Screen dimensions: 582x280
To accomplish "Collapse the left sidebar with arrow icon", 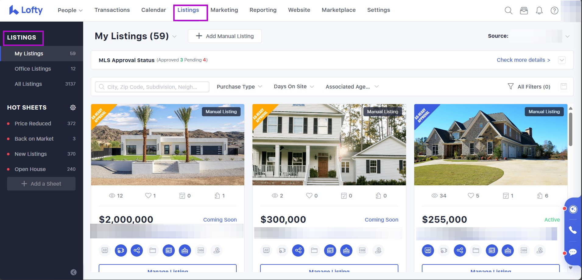I will click(x=73, y=272).
